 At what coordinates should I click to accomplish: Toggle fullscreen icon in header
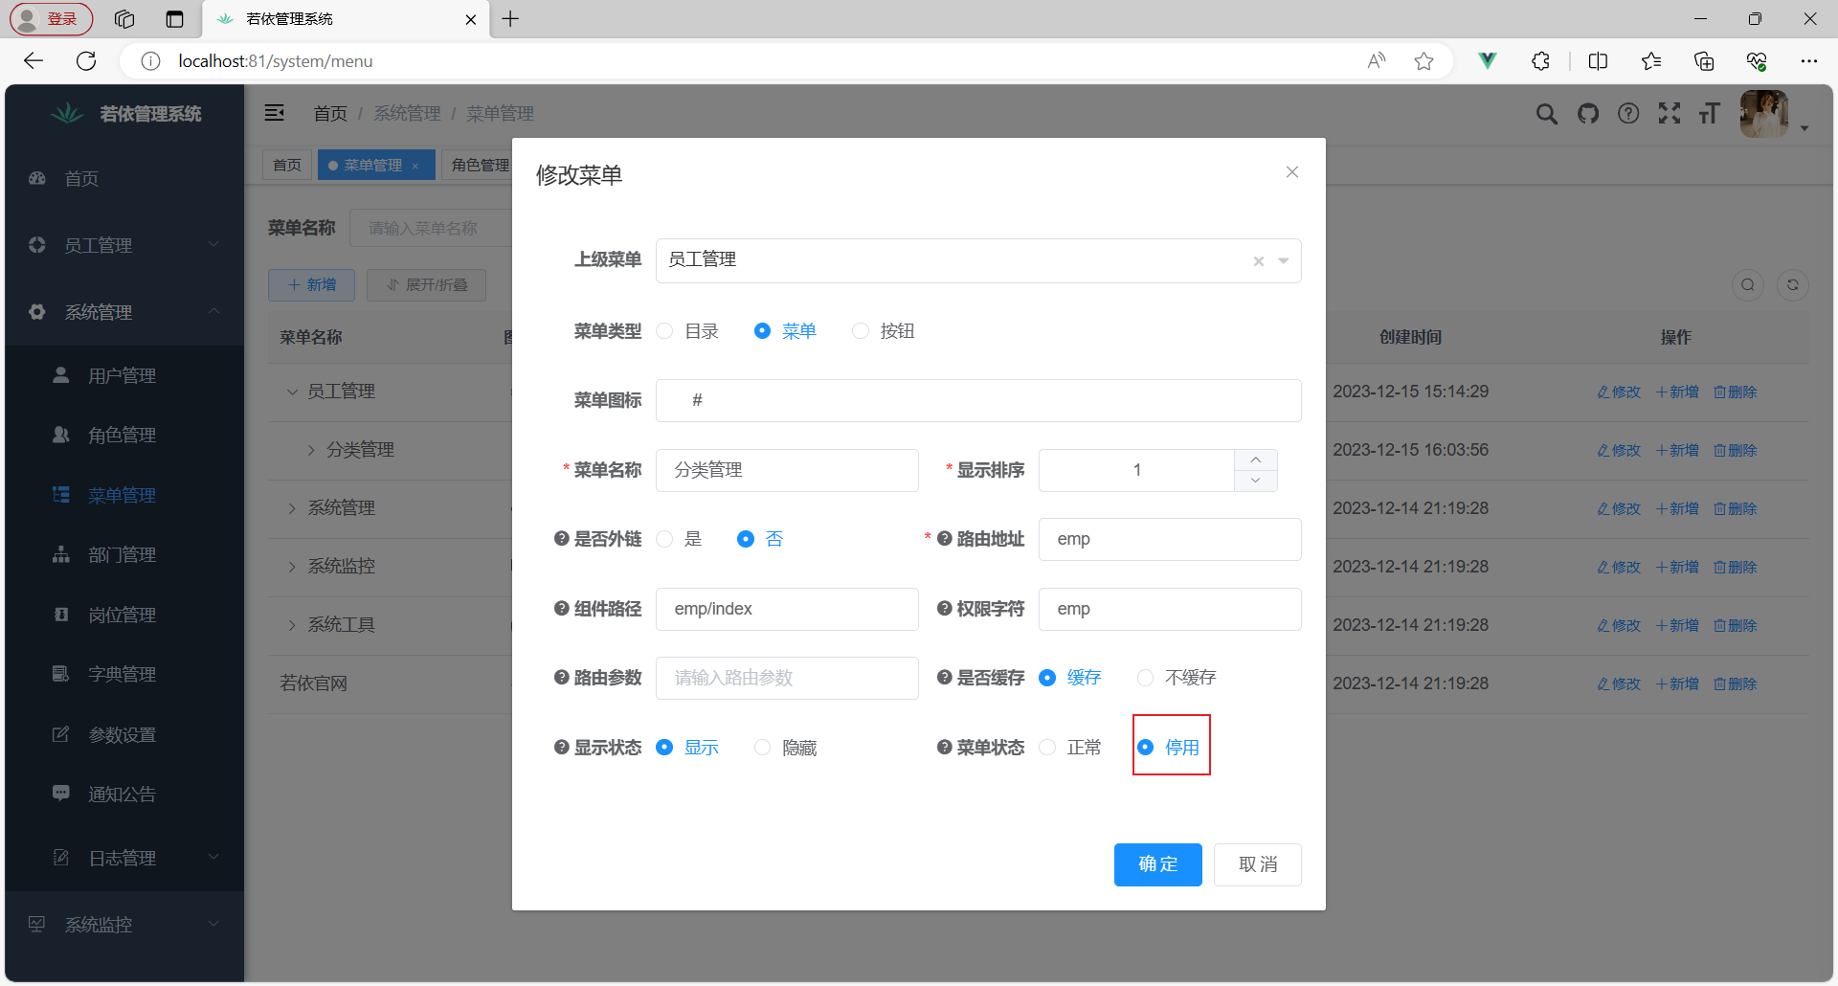1670,114
